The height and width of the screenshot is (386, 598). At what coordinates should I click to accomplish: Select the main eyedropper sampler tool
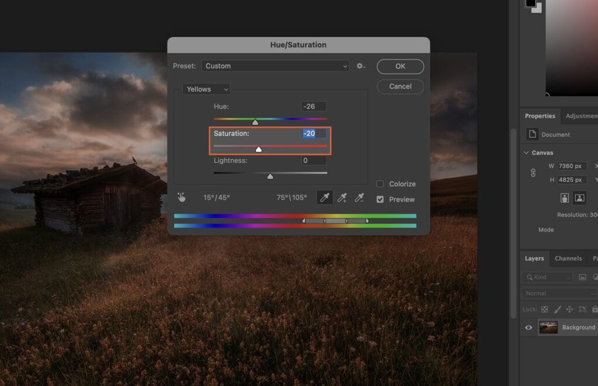point(325,198)
